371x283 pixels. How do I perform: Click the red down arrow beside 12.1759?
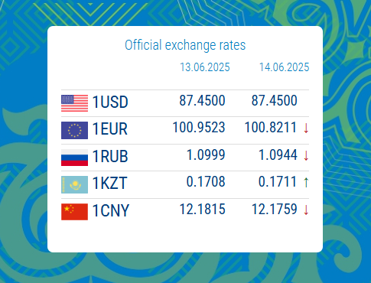coord(306,210)
